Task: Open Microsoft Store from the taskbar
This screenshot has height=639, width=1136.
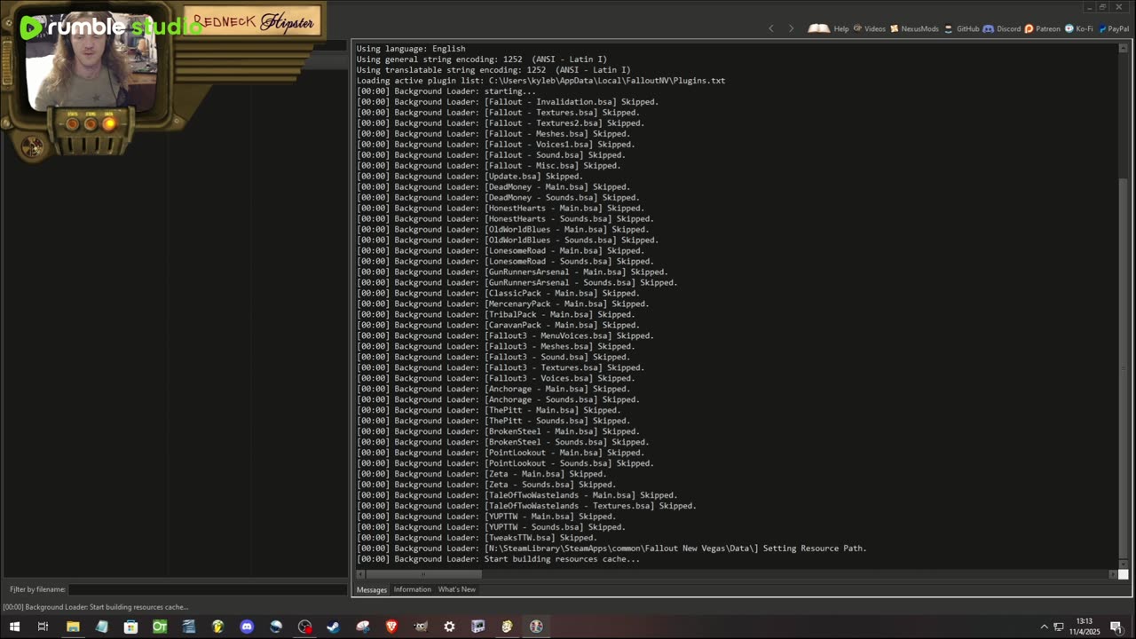Action: click(130, 627)
